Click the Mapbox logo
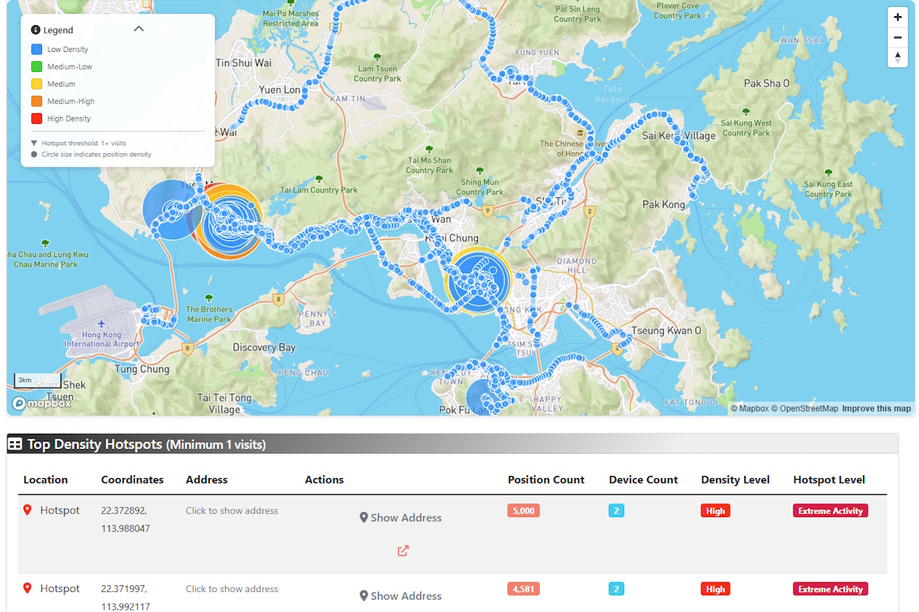Image resolution: width=919 pixels, height=612 pixels. [42, 403]
